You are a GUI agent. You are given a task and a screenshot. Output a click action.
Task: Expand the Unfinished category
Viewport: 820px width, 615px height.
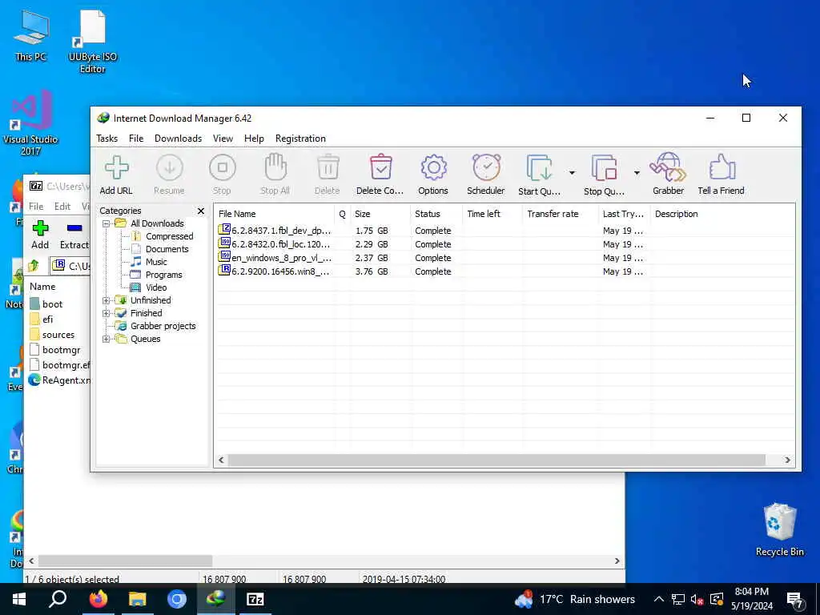pyautogui.click(x=107, y=301)
